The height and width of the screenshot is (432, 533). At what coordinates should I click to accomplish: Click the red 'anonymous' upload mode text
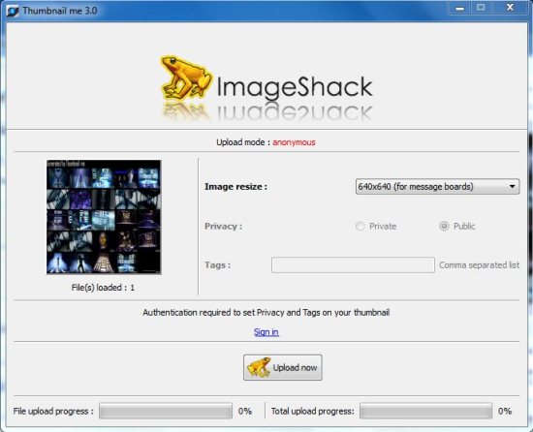[x=294, y=142]
